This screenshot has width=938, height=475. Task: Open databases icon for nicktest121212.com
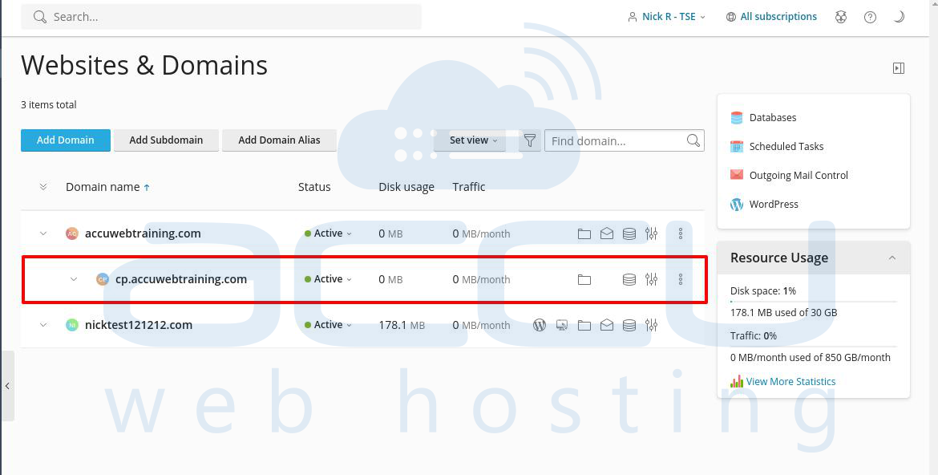629,325
